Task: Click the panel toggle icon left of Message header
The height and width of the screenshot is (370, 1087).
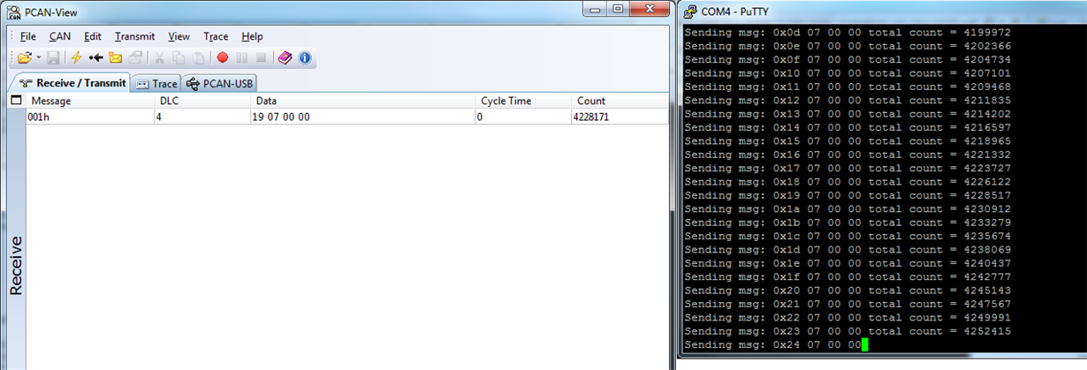Action: (x=16, y=101)
